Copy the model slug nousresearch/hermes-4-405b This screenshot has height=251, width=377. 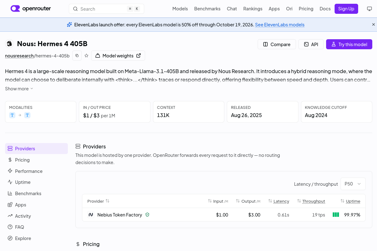click(x=77, y=56)
